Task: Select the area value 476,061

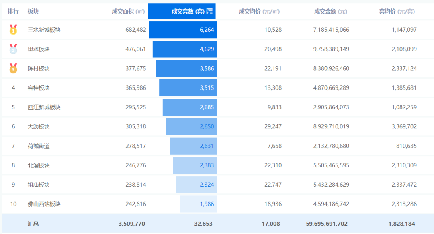Action: (x=136, y=49)
